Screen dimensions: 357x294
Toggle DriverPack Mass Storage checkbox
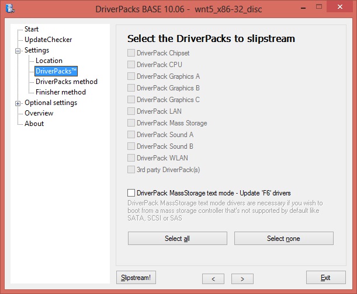(131, 123)
